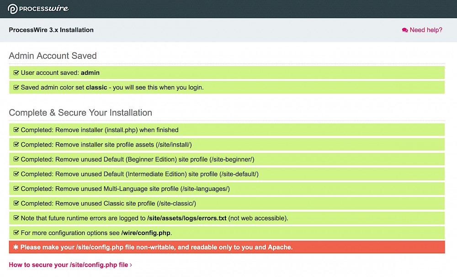Expand the 'How to secure your config.php' chevron
The width and height of the screenshot is (457, 277).
click(130, 265)
